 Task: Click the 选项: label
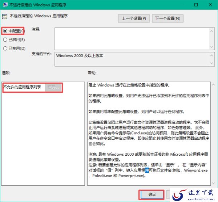pos(6,73)
